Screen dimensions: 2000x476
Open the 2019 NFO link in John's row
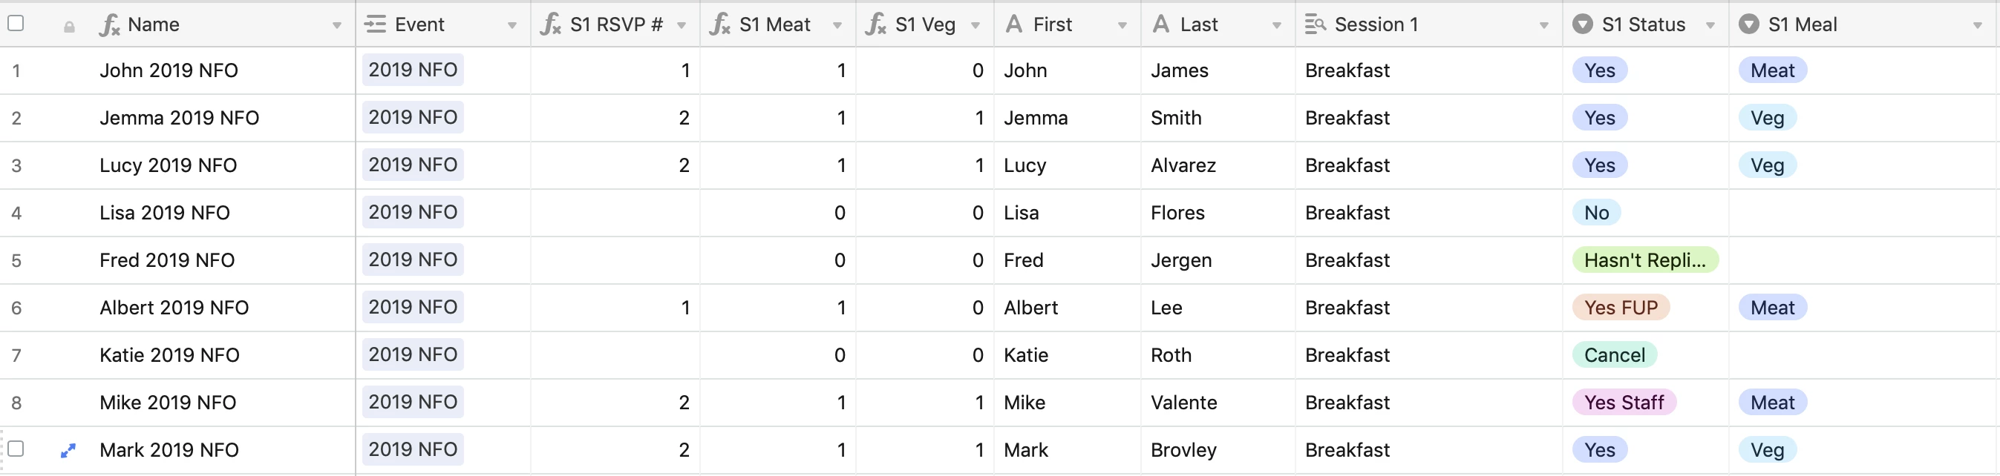click(x=413, y=70)
